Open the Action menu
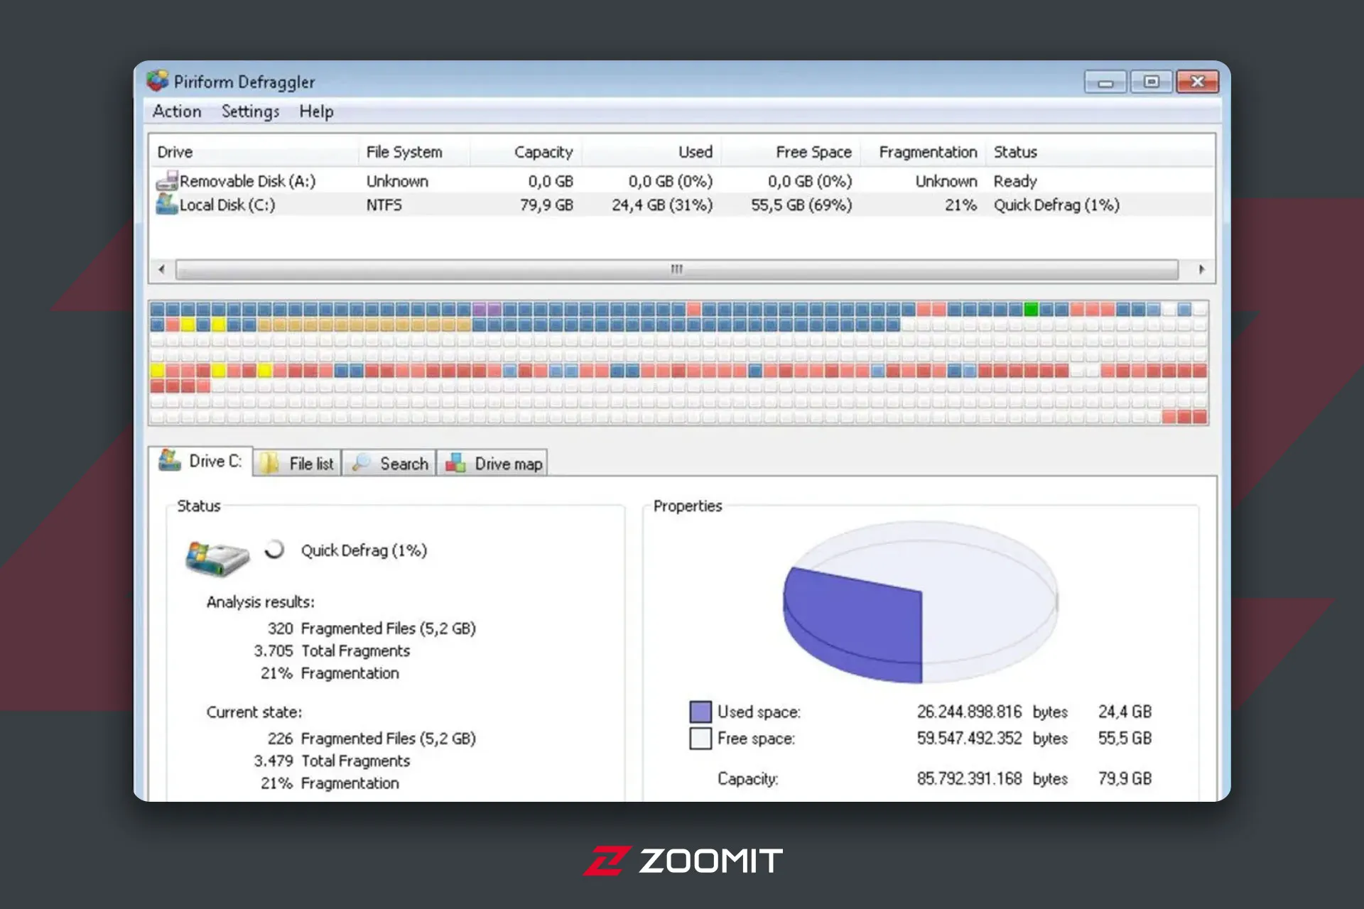 177,111
